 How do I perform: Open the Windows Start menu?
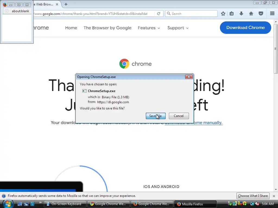coord(8,204)
